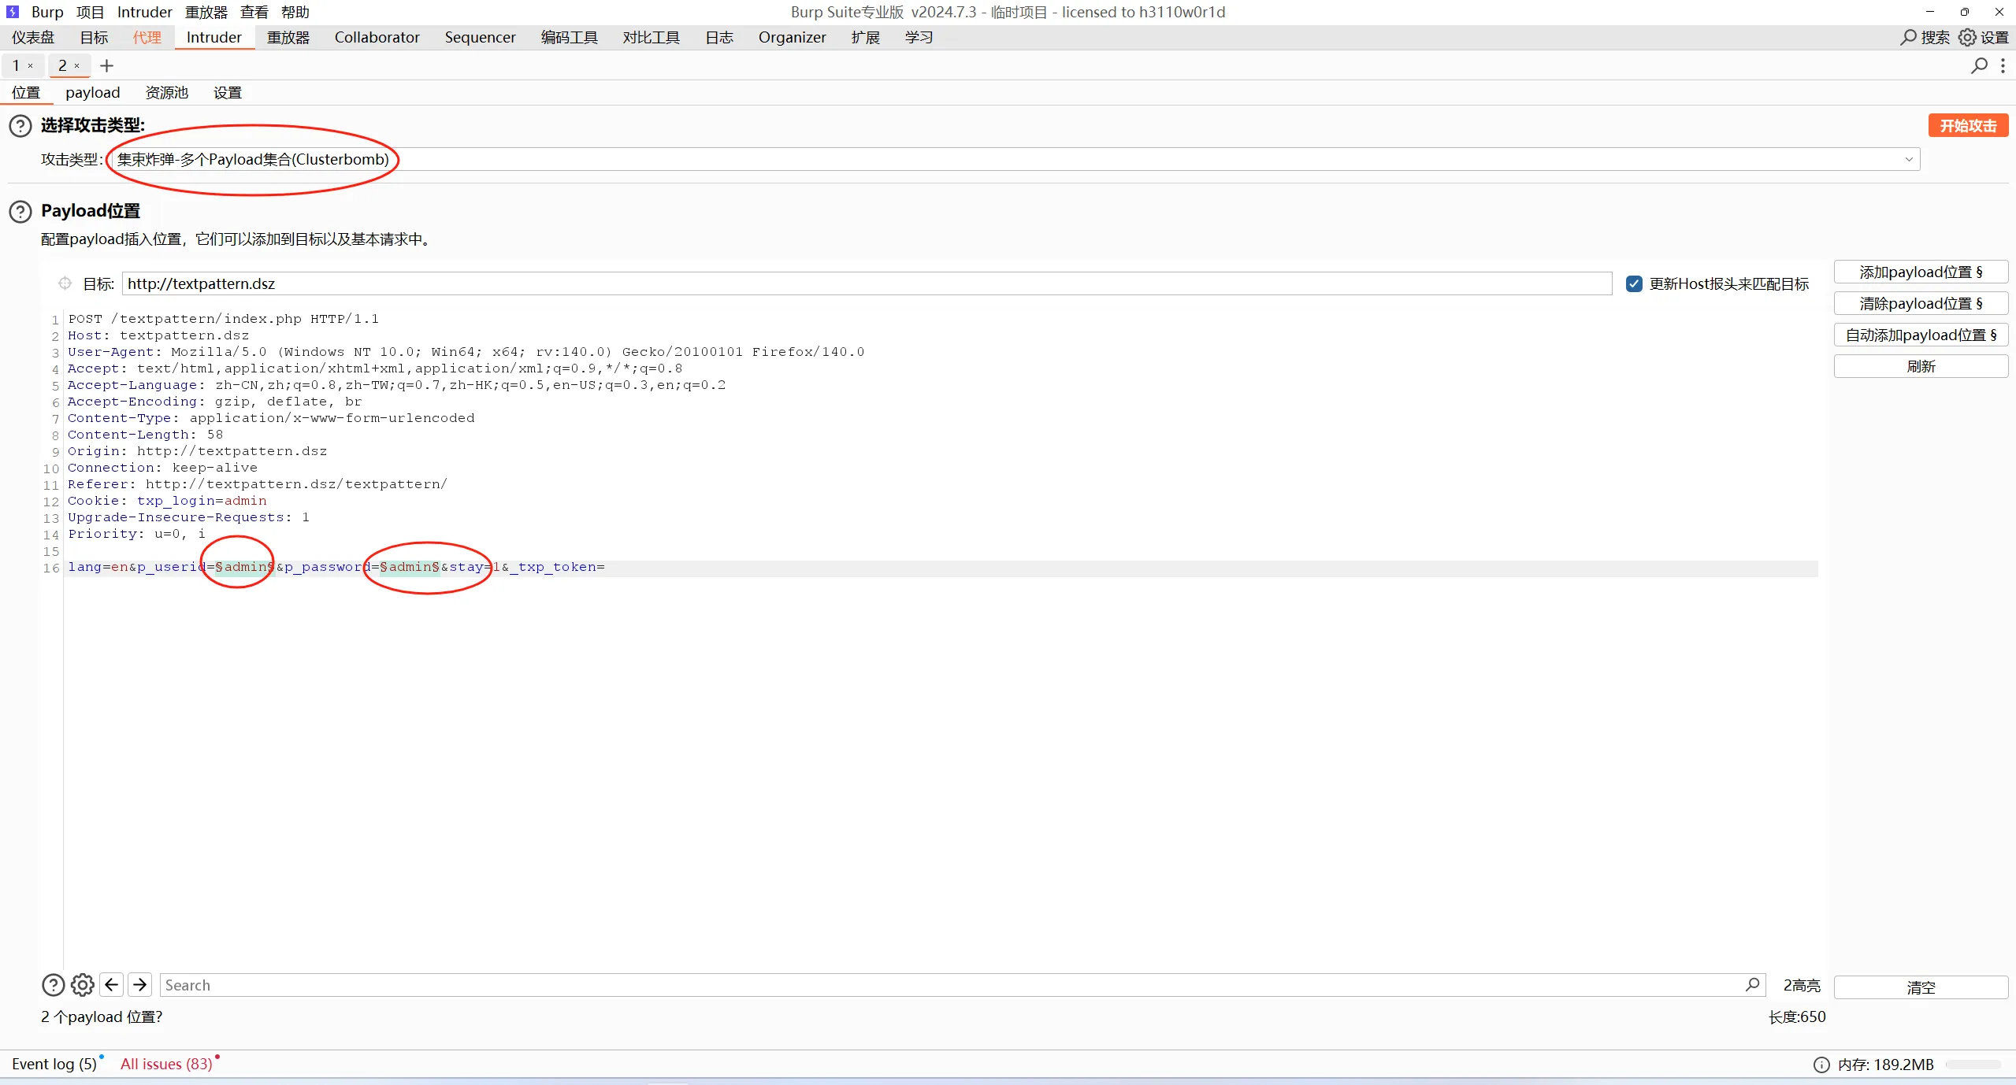Click 自动添加payload位置 § button

pyautogui.click(x=1920, y=335)
